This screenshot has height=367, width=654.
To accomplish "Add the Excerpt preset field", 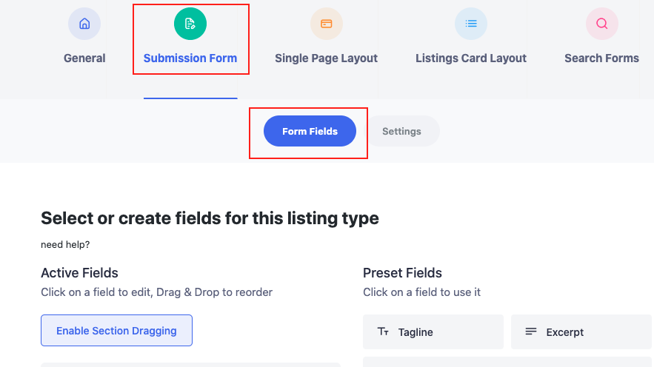I will [581, 331].
